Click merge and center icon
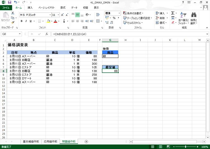This screenshot has height=149, width=210. [98, 21]
